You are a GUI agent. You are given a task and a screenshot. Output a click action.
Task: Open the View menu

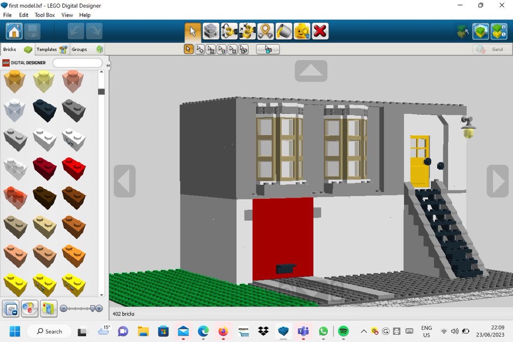(67, 15)
